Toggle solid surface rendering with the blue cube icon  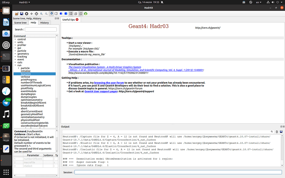(65, 13)
